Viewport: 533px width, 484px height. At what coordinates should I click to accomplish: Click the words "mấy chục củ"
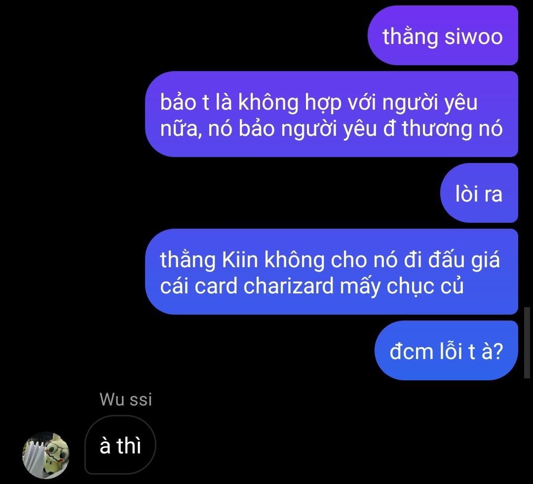[402, 286]
